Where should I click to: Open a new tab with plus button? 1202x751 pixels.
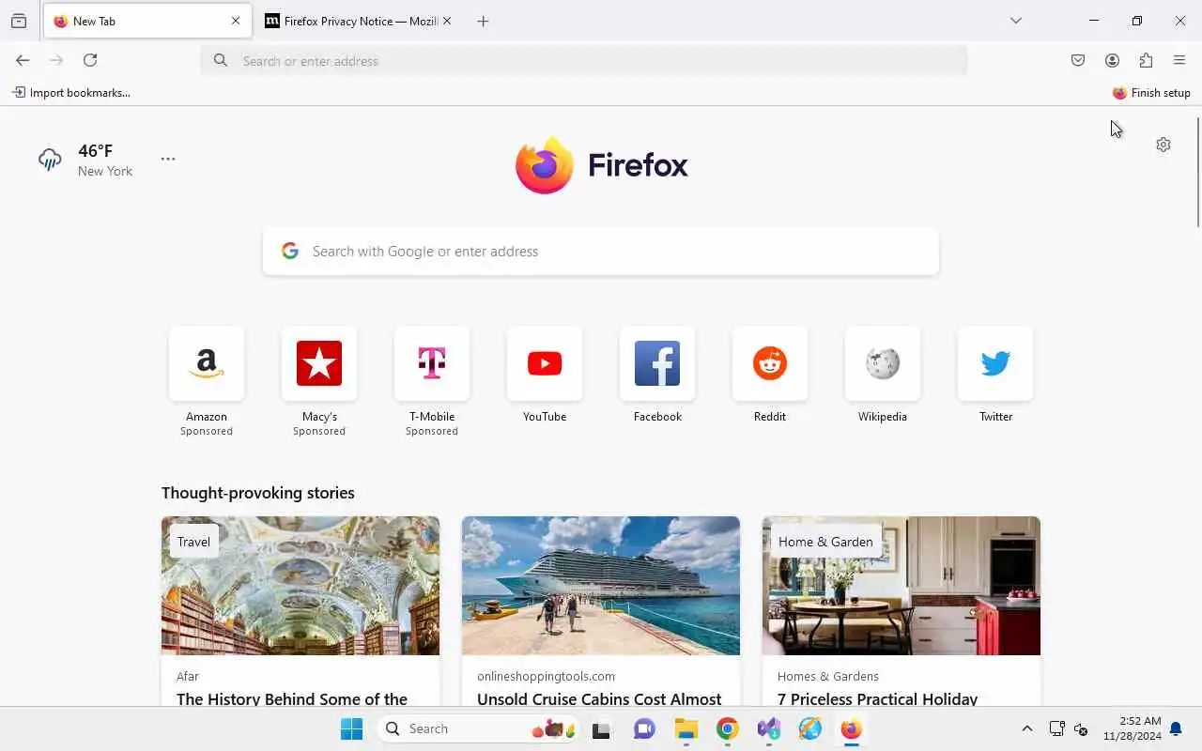tap(483, 21)
